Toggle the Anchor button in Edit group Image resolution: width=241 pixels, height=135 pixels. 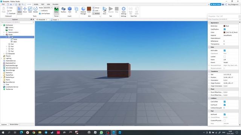[96, 13]
